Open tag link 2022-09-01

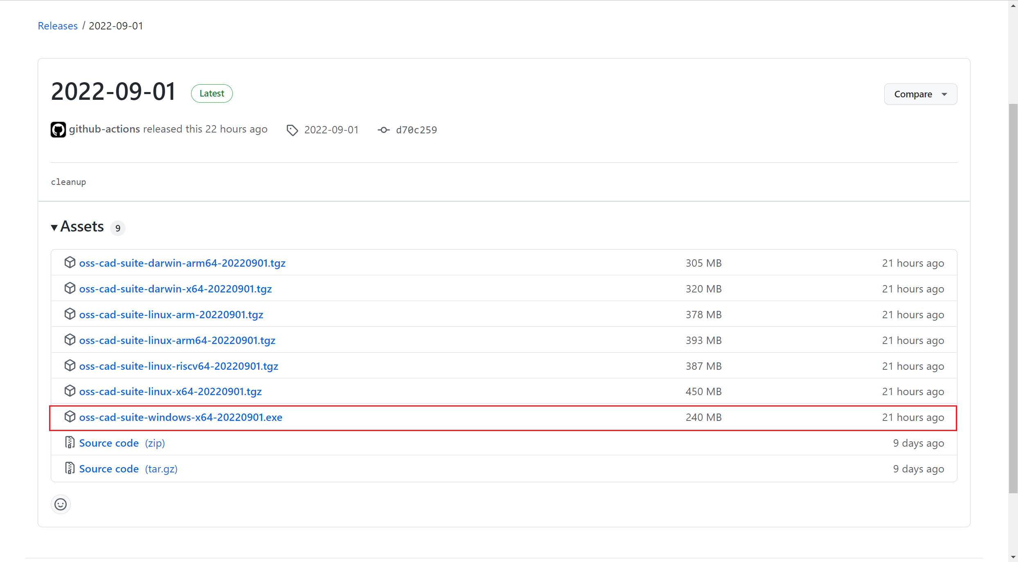pos(331,130)
